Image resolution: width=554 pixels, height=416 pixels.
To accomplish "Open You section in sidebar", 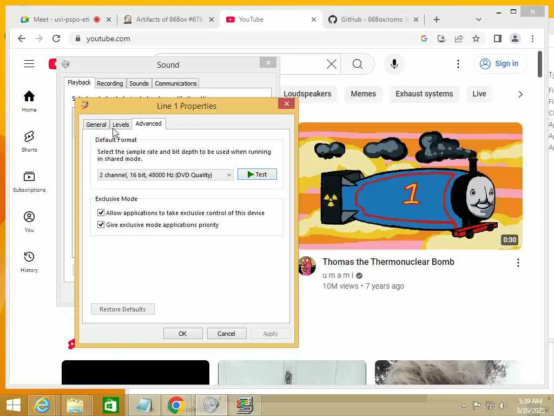I will point(29,222).
